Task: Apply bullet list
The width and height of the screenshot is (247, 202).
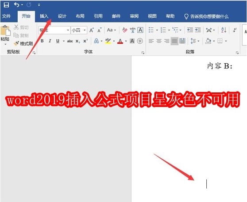Action: point(151,30)
